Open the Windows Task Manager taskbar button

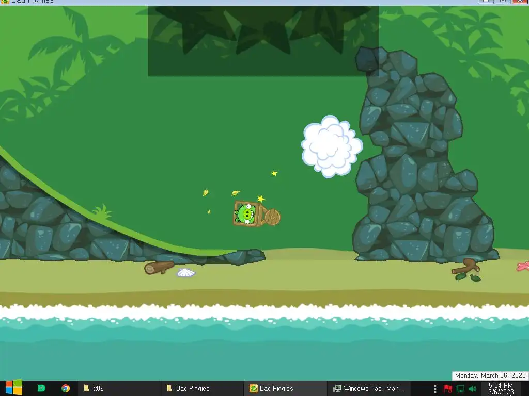pyautogui.click(x=369, y=388)
